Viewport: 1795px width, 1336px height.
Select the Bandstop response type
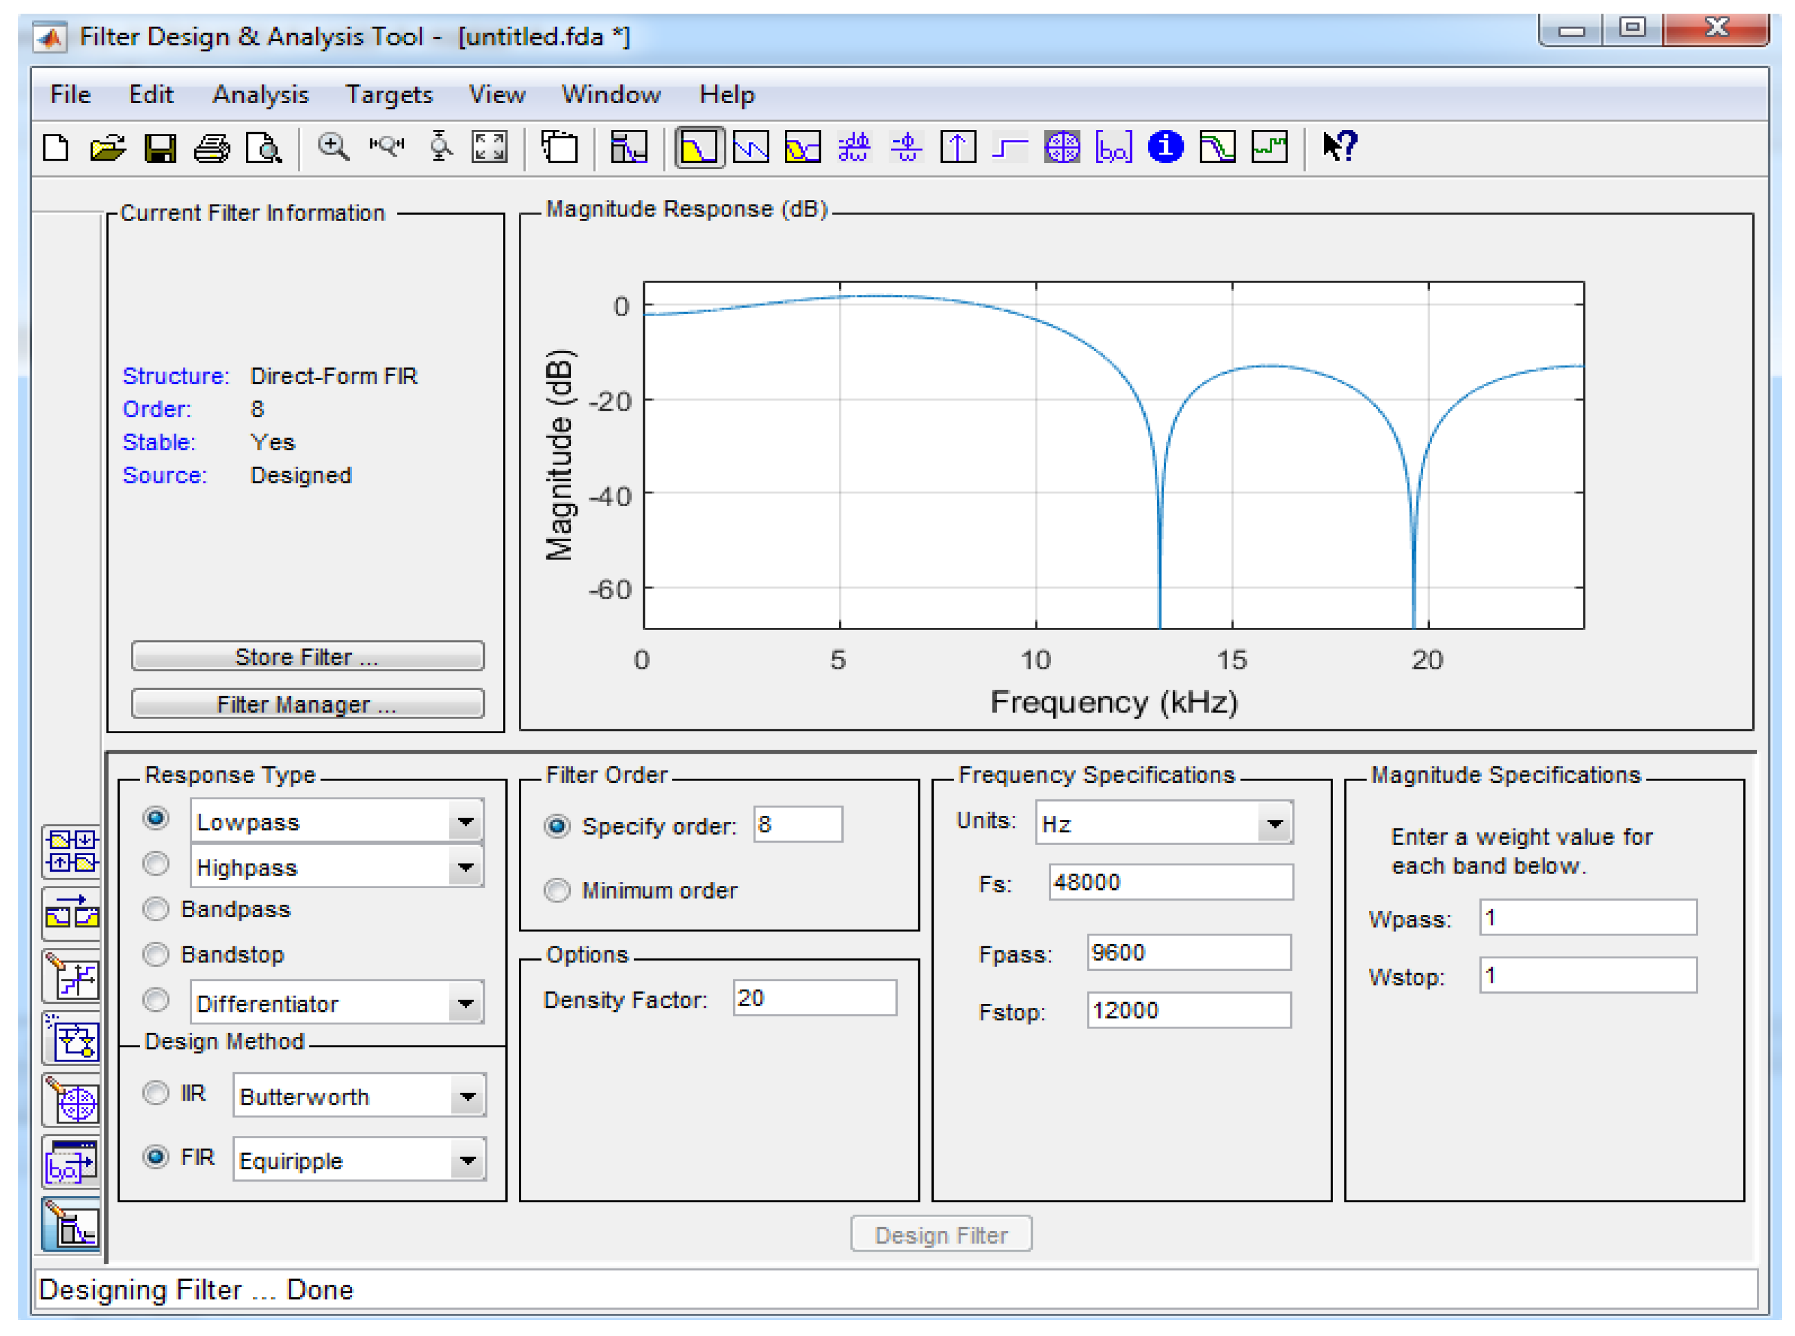click(x=156, y=955)
